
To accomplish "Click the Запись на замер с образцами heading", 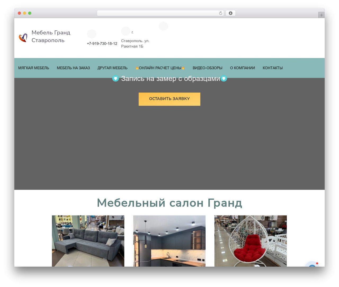I will pos(171,79).
